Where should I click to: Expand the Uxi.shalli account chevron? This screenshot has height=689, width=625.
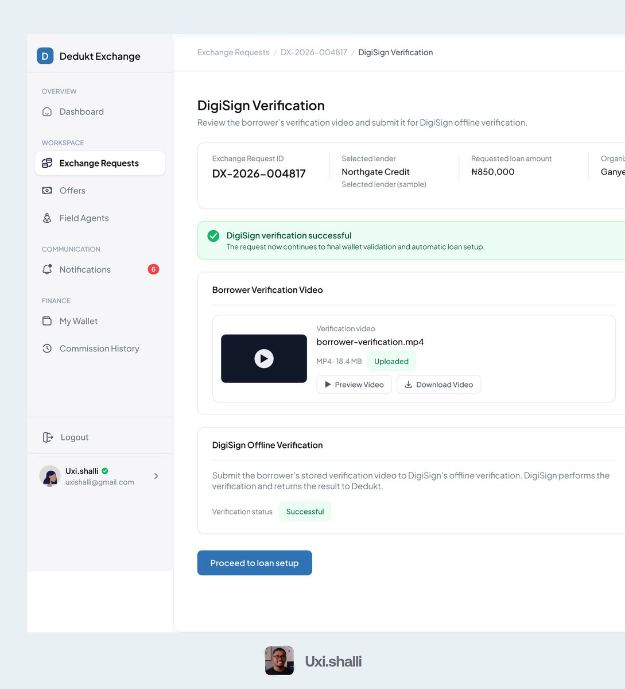(x=156, y=476)
